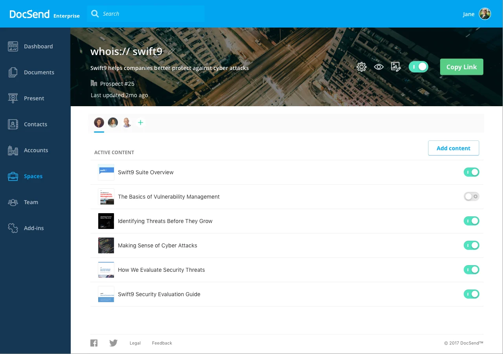Turn off Identifying Threats Before They Grow
This screenshot has height=354, width=503.
click(x=471, y=221)
